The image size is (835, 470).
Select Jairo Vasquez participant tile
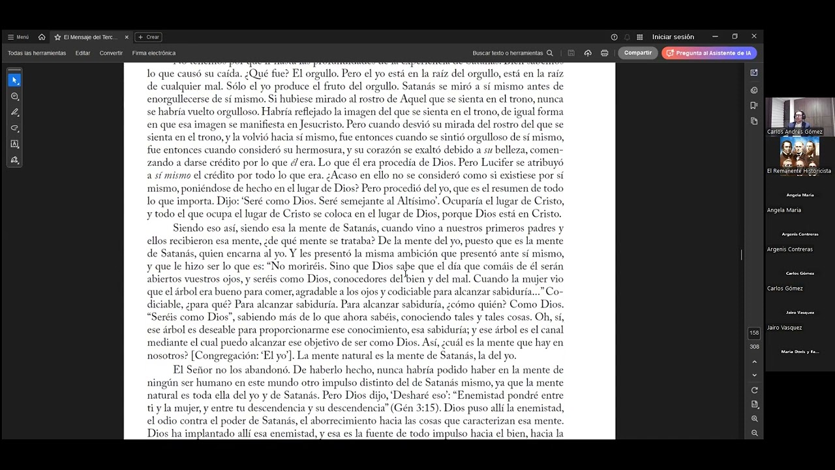tap(800, 313)
